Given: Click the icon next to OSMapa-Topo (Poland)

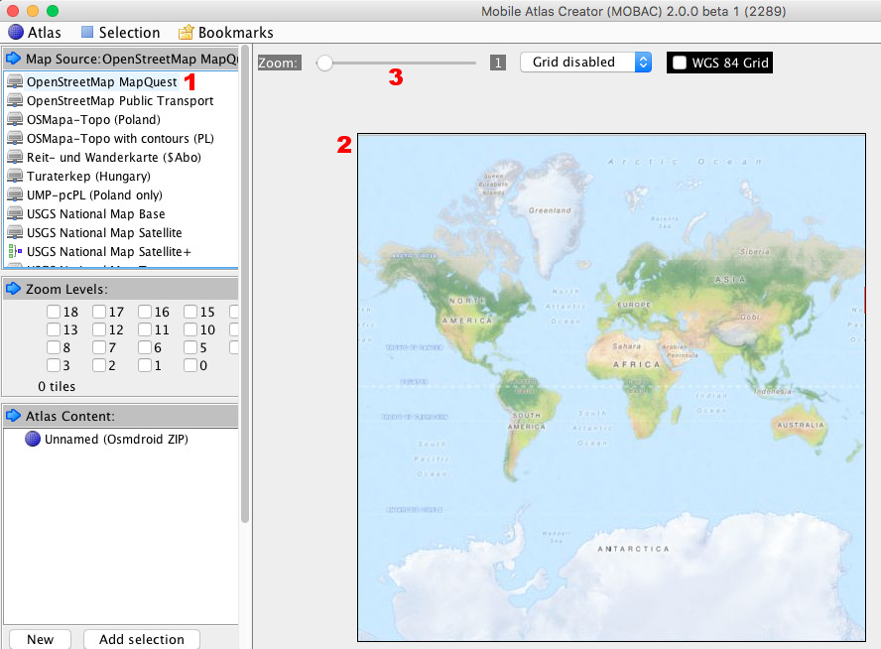Looking at the screenshot, I should point(15,120).
